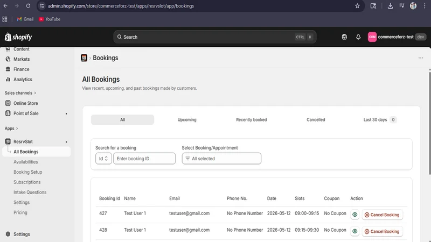Open the main Settings gear at sidebar bottom
The width and height of the screenshot is (431, 242).
(x=18, y=234)
